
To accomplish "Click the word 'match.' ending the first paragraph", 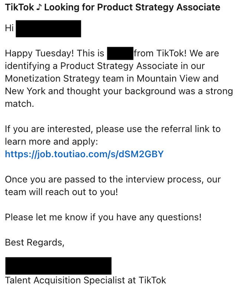I will pos(19,104).
